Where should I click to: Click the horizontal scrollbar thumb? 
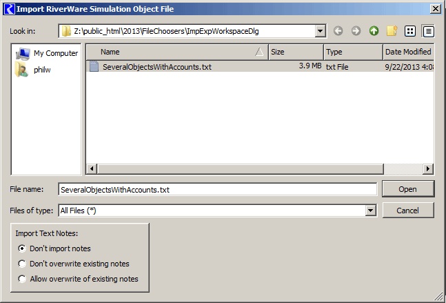click(241, 168)
